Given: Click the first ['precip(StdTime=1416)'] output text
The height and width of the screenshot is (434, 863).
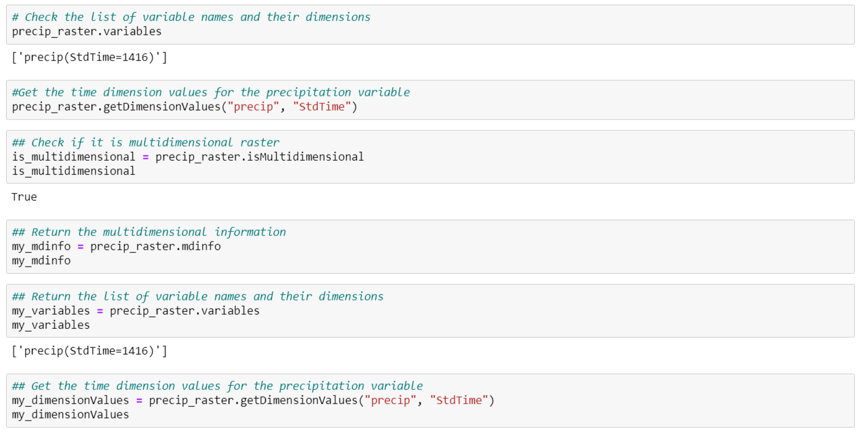Looking at the screenshot, I should [x=90, y=57].
